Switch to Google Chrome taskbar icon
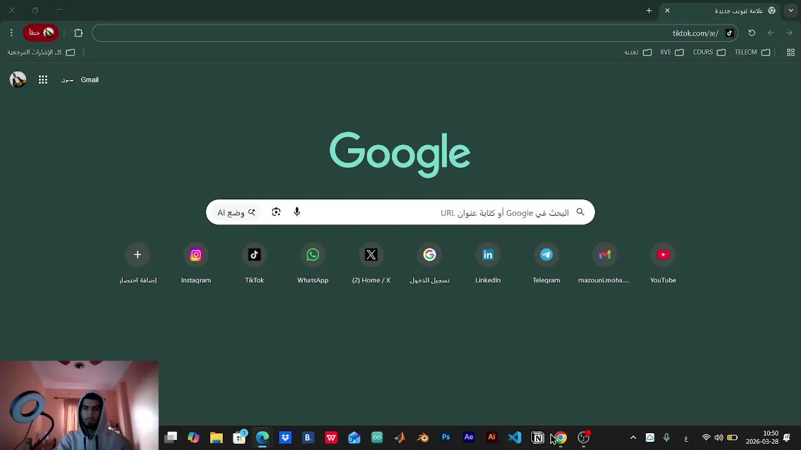The image size is (801, 450). (x=561, y=437)
